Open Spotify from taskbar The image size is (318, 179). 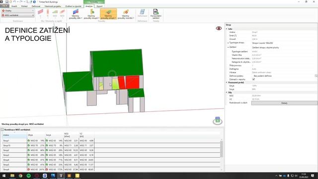tap(29, 176)
